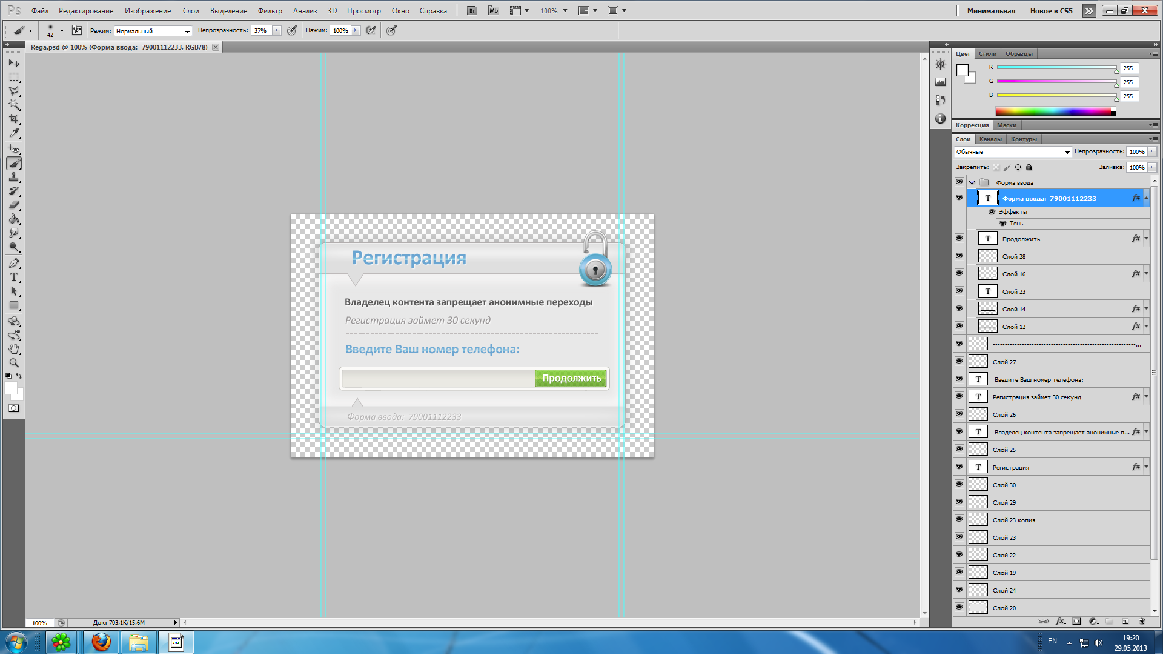Add a layer mask icon
Screen dimensions: 1163x655
[1076, 622]
